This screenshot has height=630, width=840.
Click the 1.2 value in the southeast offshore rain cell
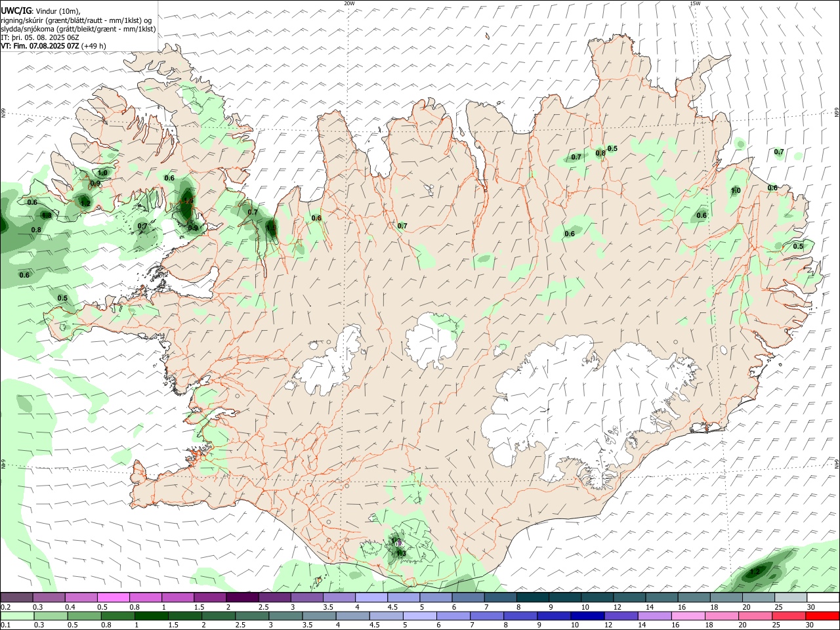click(755, 572)
